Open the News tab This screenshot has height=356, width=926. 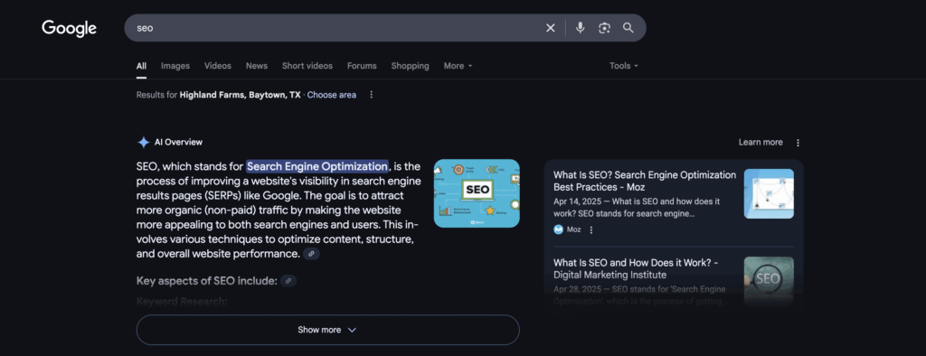coord(257,66)
